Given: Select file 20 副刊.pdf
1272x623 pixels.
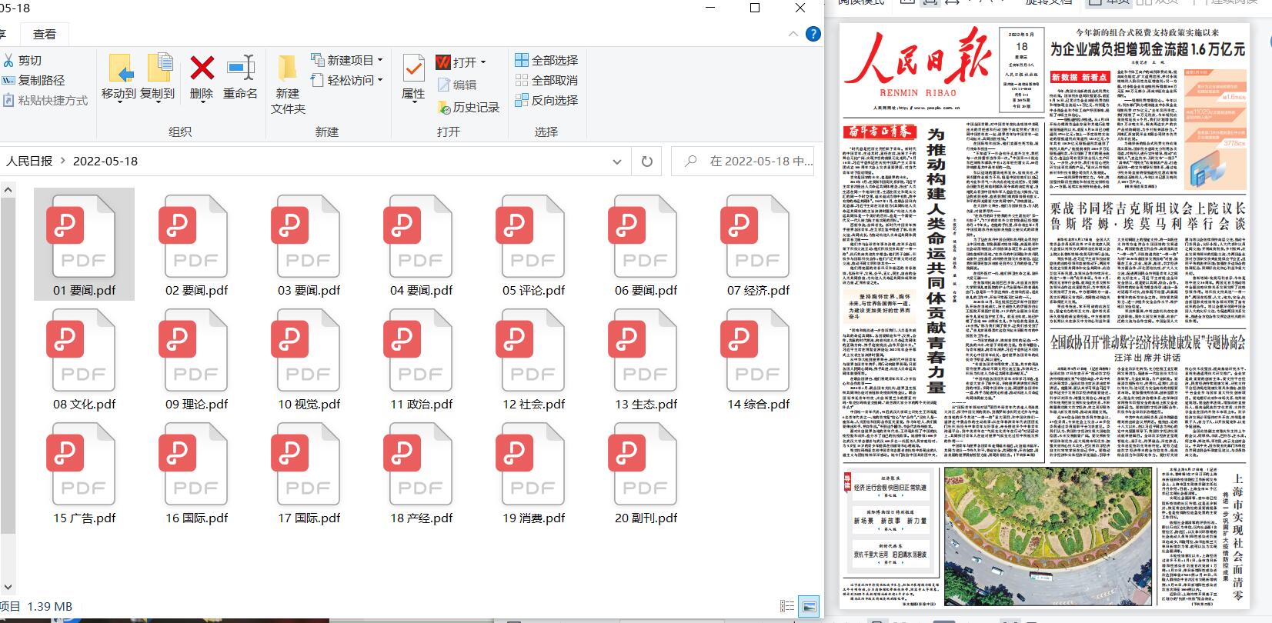Looking at the screenshot, I should click(646, 471).
